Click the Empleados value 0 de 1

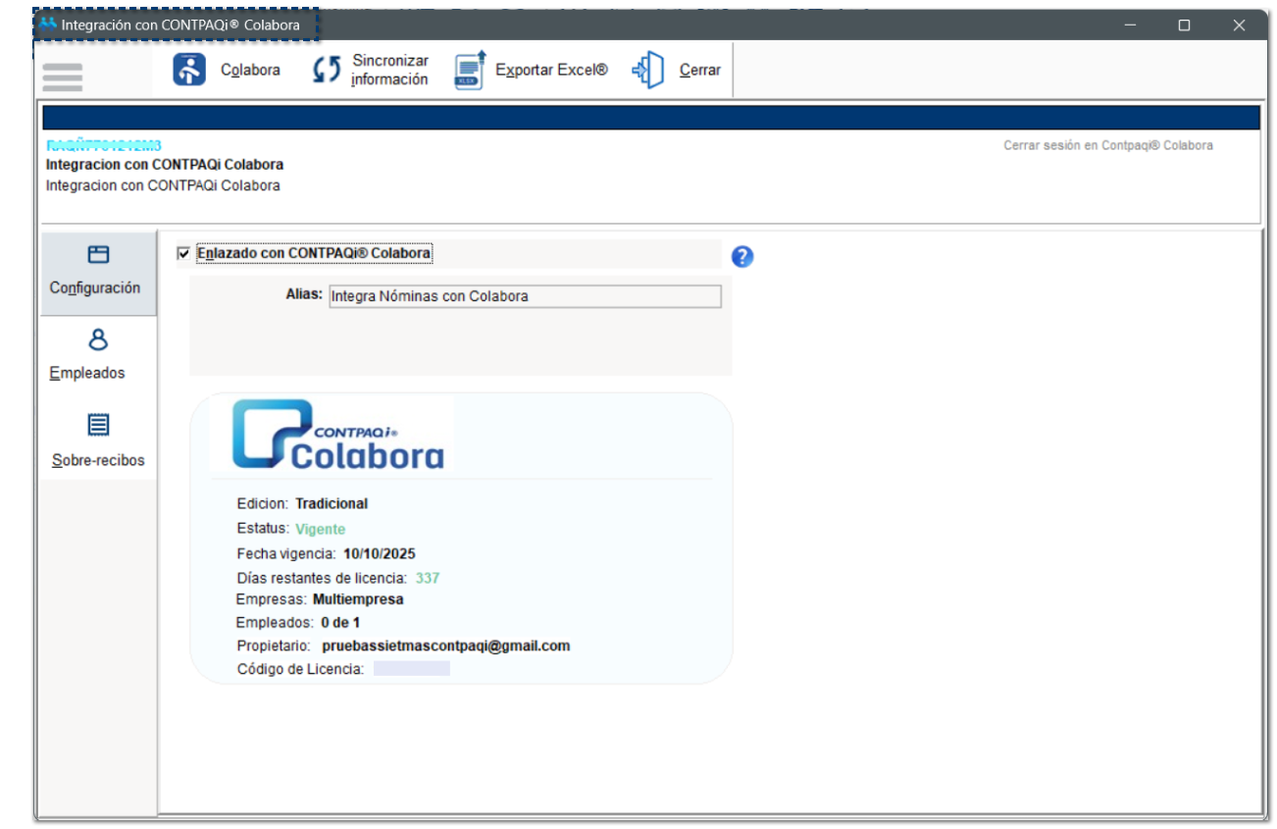(340, 622)
